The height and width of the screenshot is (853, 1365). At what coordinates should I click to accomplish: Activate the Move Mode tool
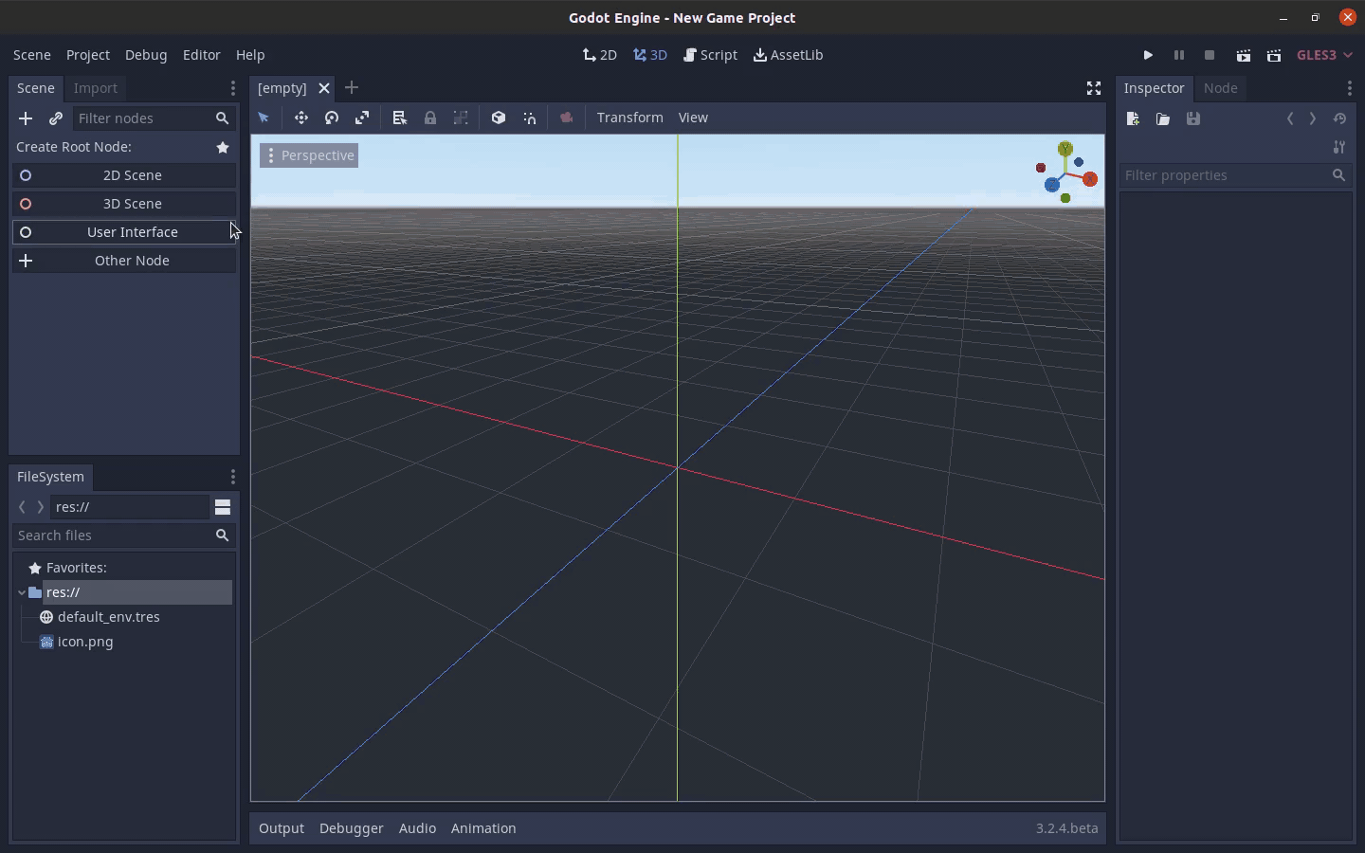301,118
